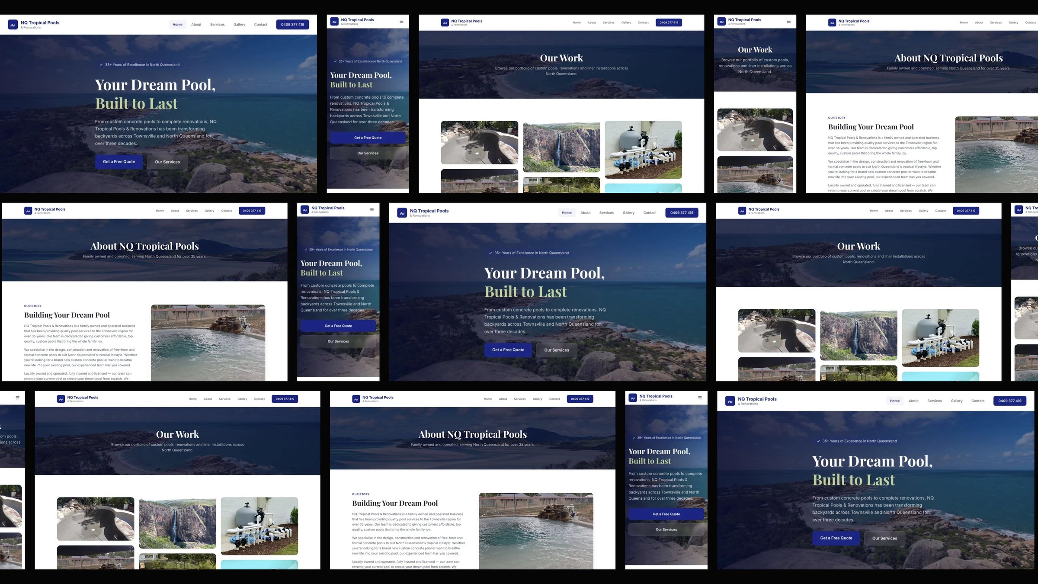Select Home nav tab in bottom-row desktop home mockup
The image size is (1038, 584).
(x=895, y=401)
